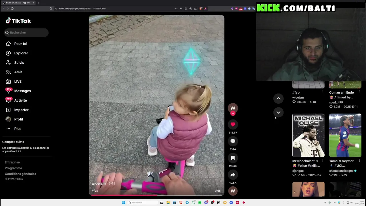Click the browser forward arrow
This screenshot has width=366, height=206.
click(8, 9)
